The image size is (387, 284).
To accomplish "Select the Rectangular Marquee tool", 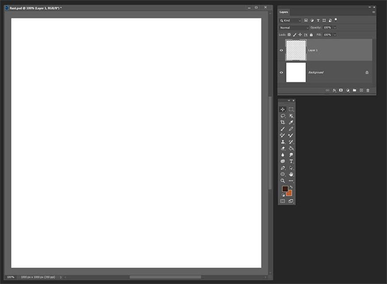I will (x=291, y=109).
